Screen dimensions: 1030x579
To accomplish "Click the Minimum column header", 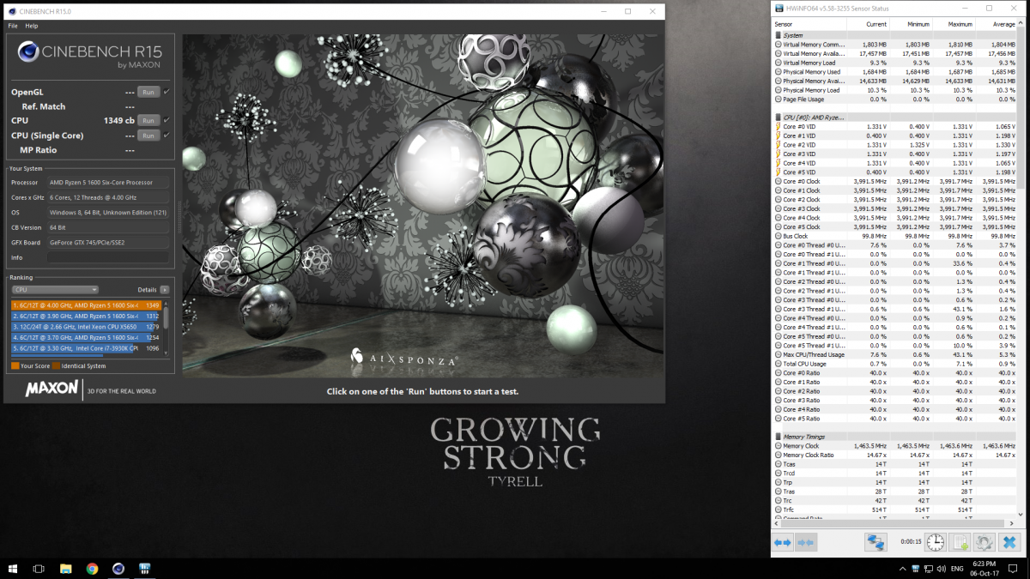I will (x=912, y=24).
